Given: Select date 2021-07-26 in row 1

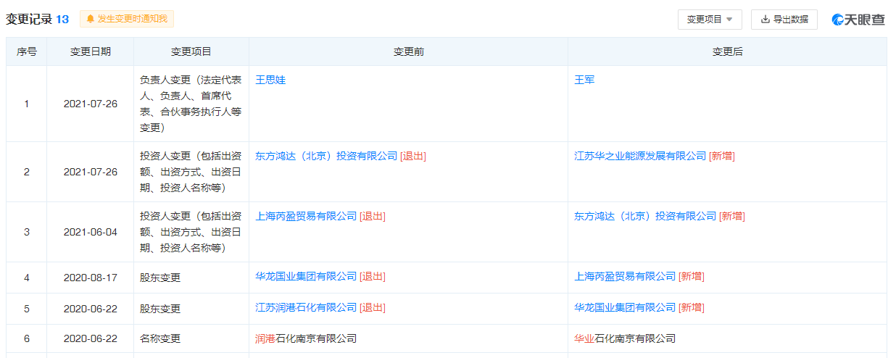Looking at the screenshot, I should tap(91, 104).
